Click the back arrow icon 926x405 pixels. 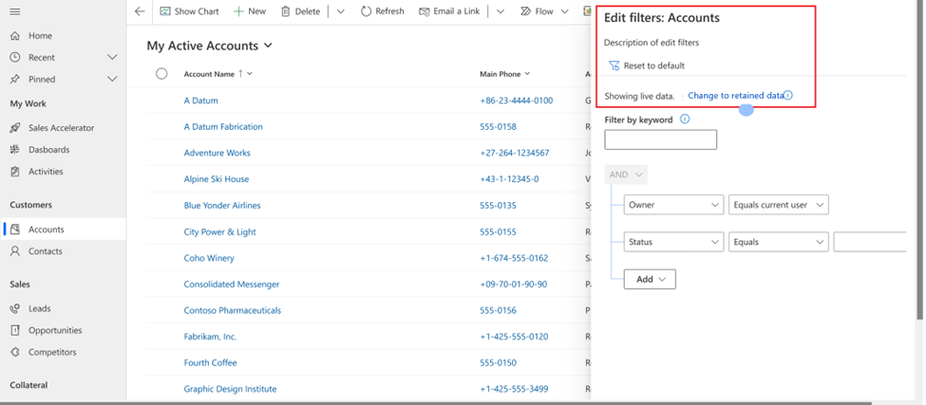(x=140, y=11)
